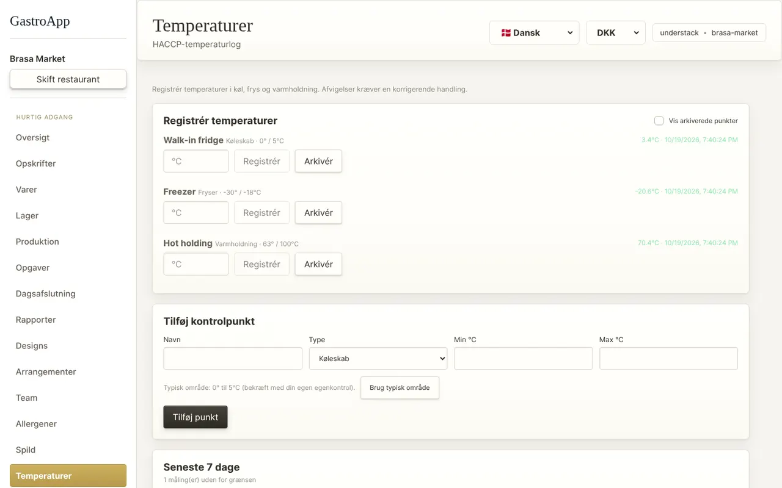Click the 3.4°C latest reading text

pos(690,140)
